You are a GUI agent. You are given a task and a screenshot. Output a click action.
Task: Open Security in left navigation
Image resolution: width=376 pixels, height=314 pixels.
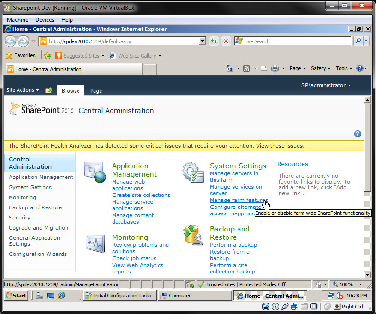pyautogui.click(x=20, y=218)
